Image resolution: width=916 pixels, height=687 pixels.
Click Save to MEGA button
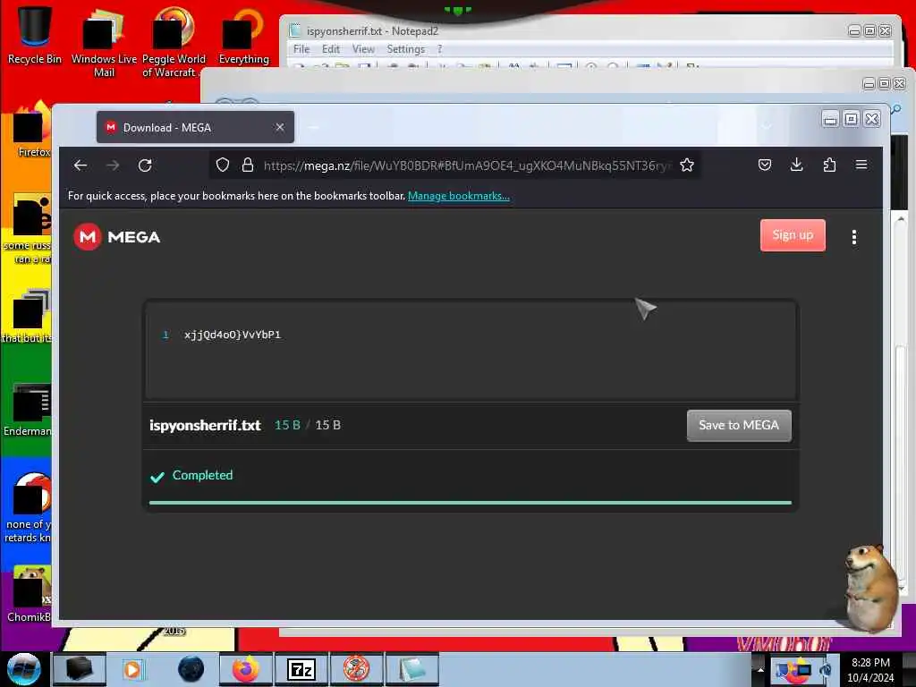739,425
